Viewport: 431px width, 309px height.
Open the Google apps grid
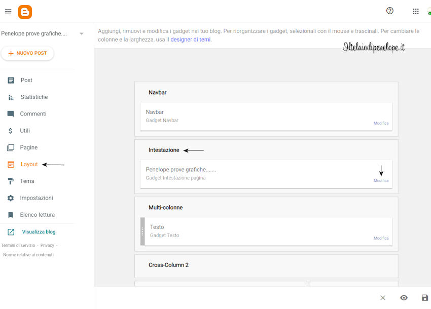point(416,11)
